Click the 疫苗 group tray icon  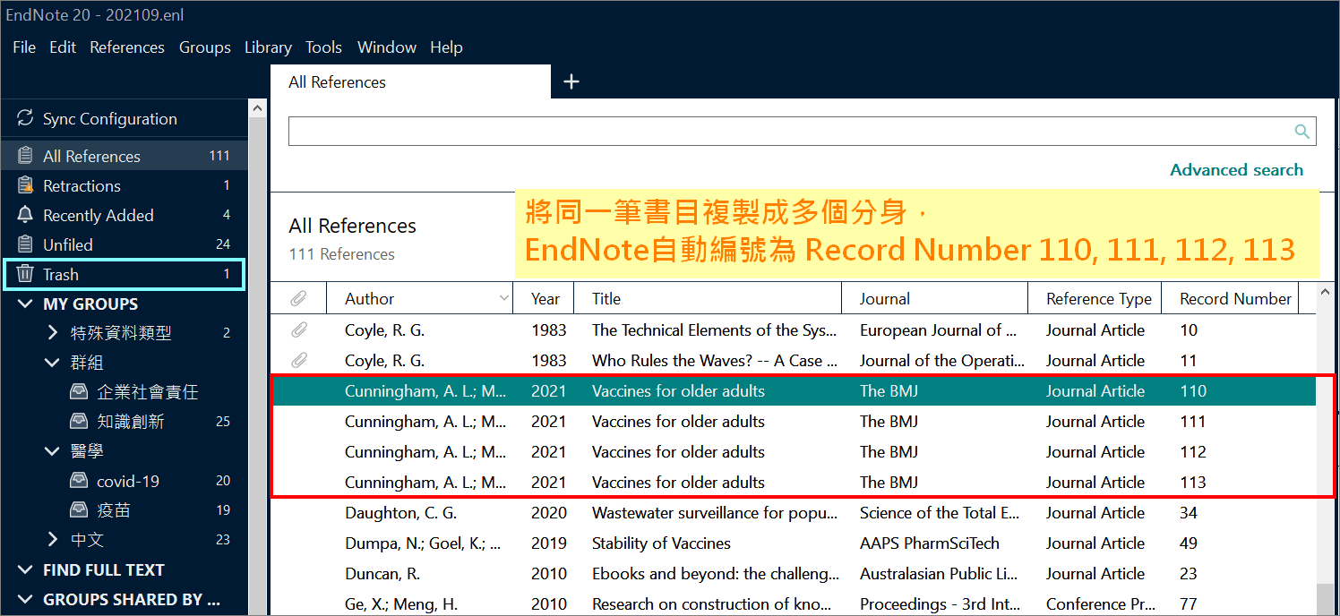(80, 510)
